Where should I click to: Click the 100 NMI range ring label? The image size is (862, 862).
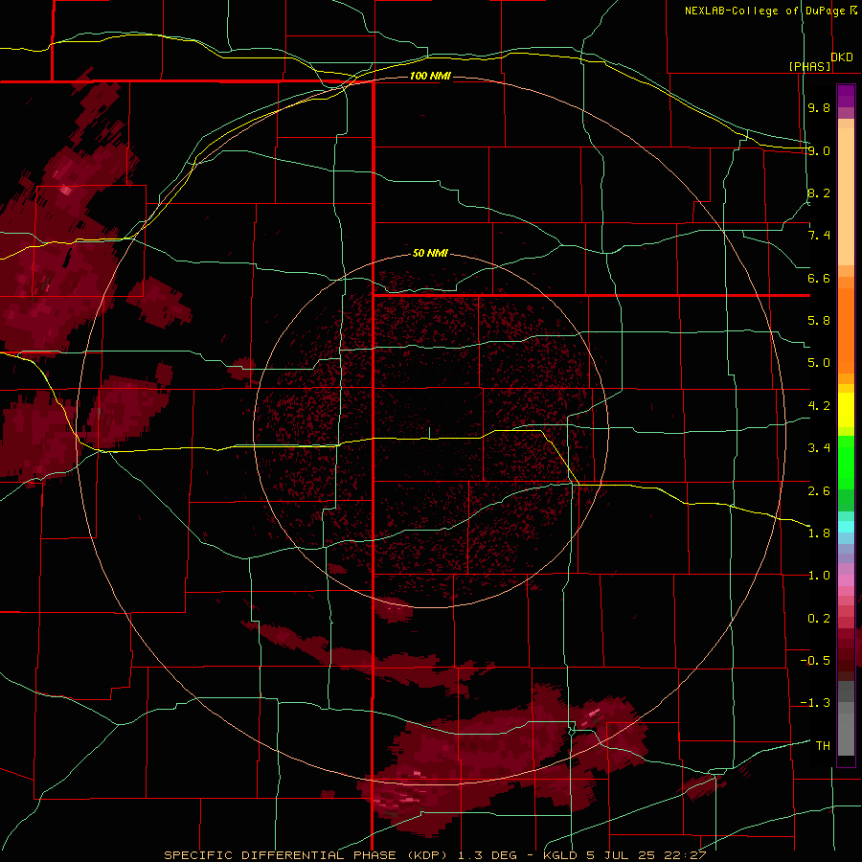[430, 76]
